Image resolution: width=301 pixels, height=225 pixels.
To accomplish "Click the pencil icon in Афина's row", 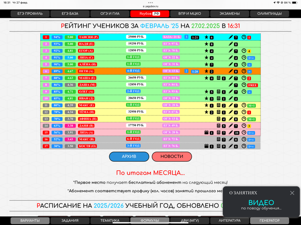I will (x=231, y=119).
